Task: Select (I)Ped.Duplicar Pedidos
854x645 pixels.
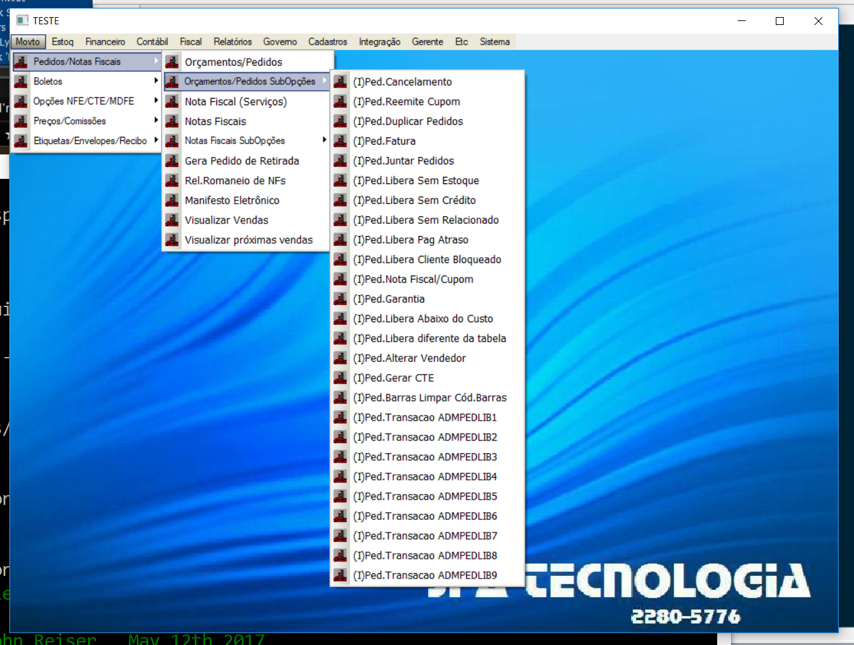Action: pyautogui.click(x=408, y=121)
